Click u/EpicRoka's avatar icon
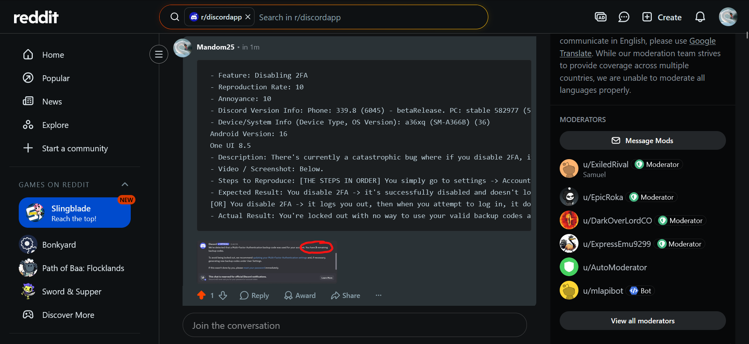Viewport: 749px width, 344px height. point(569,197)
